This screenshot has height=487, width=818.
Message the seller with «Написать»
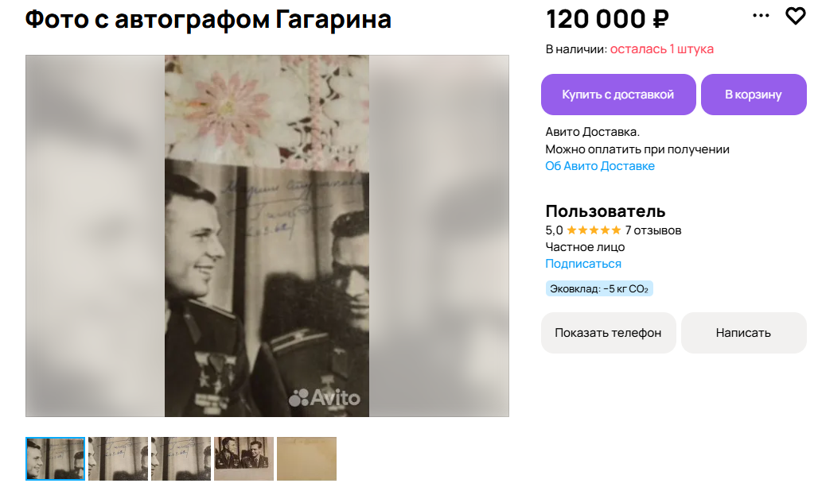coord(743,333)
